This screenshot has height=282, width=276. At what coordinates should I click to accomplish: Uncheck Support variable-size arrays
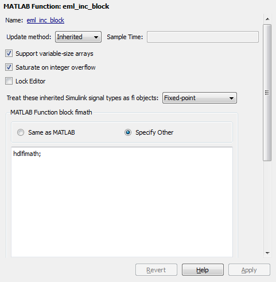(x=9, y=54)
